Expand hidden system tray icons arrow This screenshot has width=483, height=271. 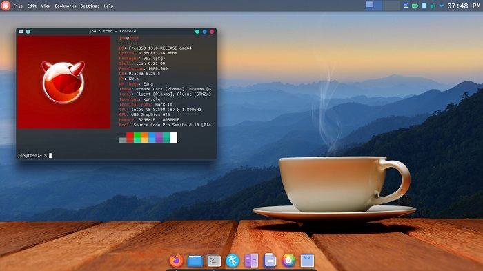[x=442, y=6]
